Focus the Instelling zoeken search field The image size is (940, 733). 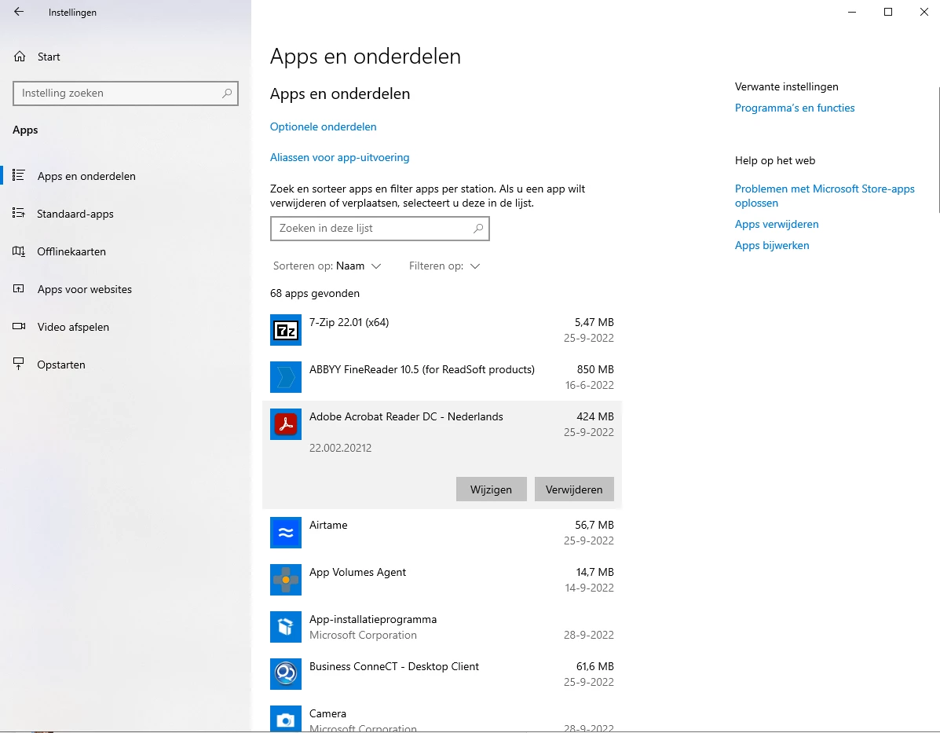tap(126, 93)
